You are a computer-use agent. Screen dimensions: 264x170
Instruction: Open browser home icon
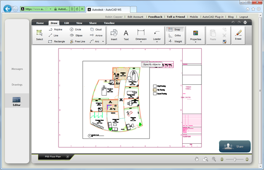click(x=248, y=9)
